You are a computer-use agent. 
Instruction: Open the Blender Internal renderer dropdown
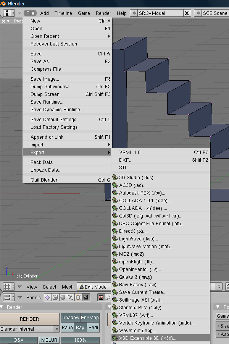pos(30,329)
